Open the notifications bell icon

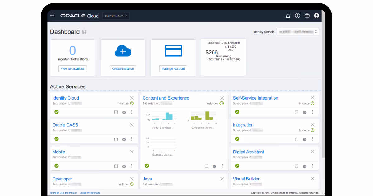point(288,16)
